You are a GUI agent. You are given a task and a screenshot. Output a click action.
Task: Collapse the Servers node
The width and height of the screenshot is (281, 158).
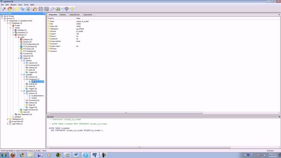click(2, 18)
